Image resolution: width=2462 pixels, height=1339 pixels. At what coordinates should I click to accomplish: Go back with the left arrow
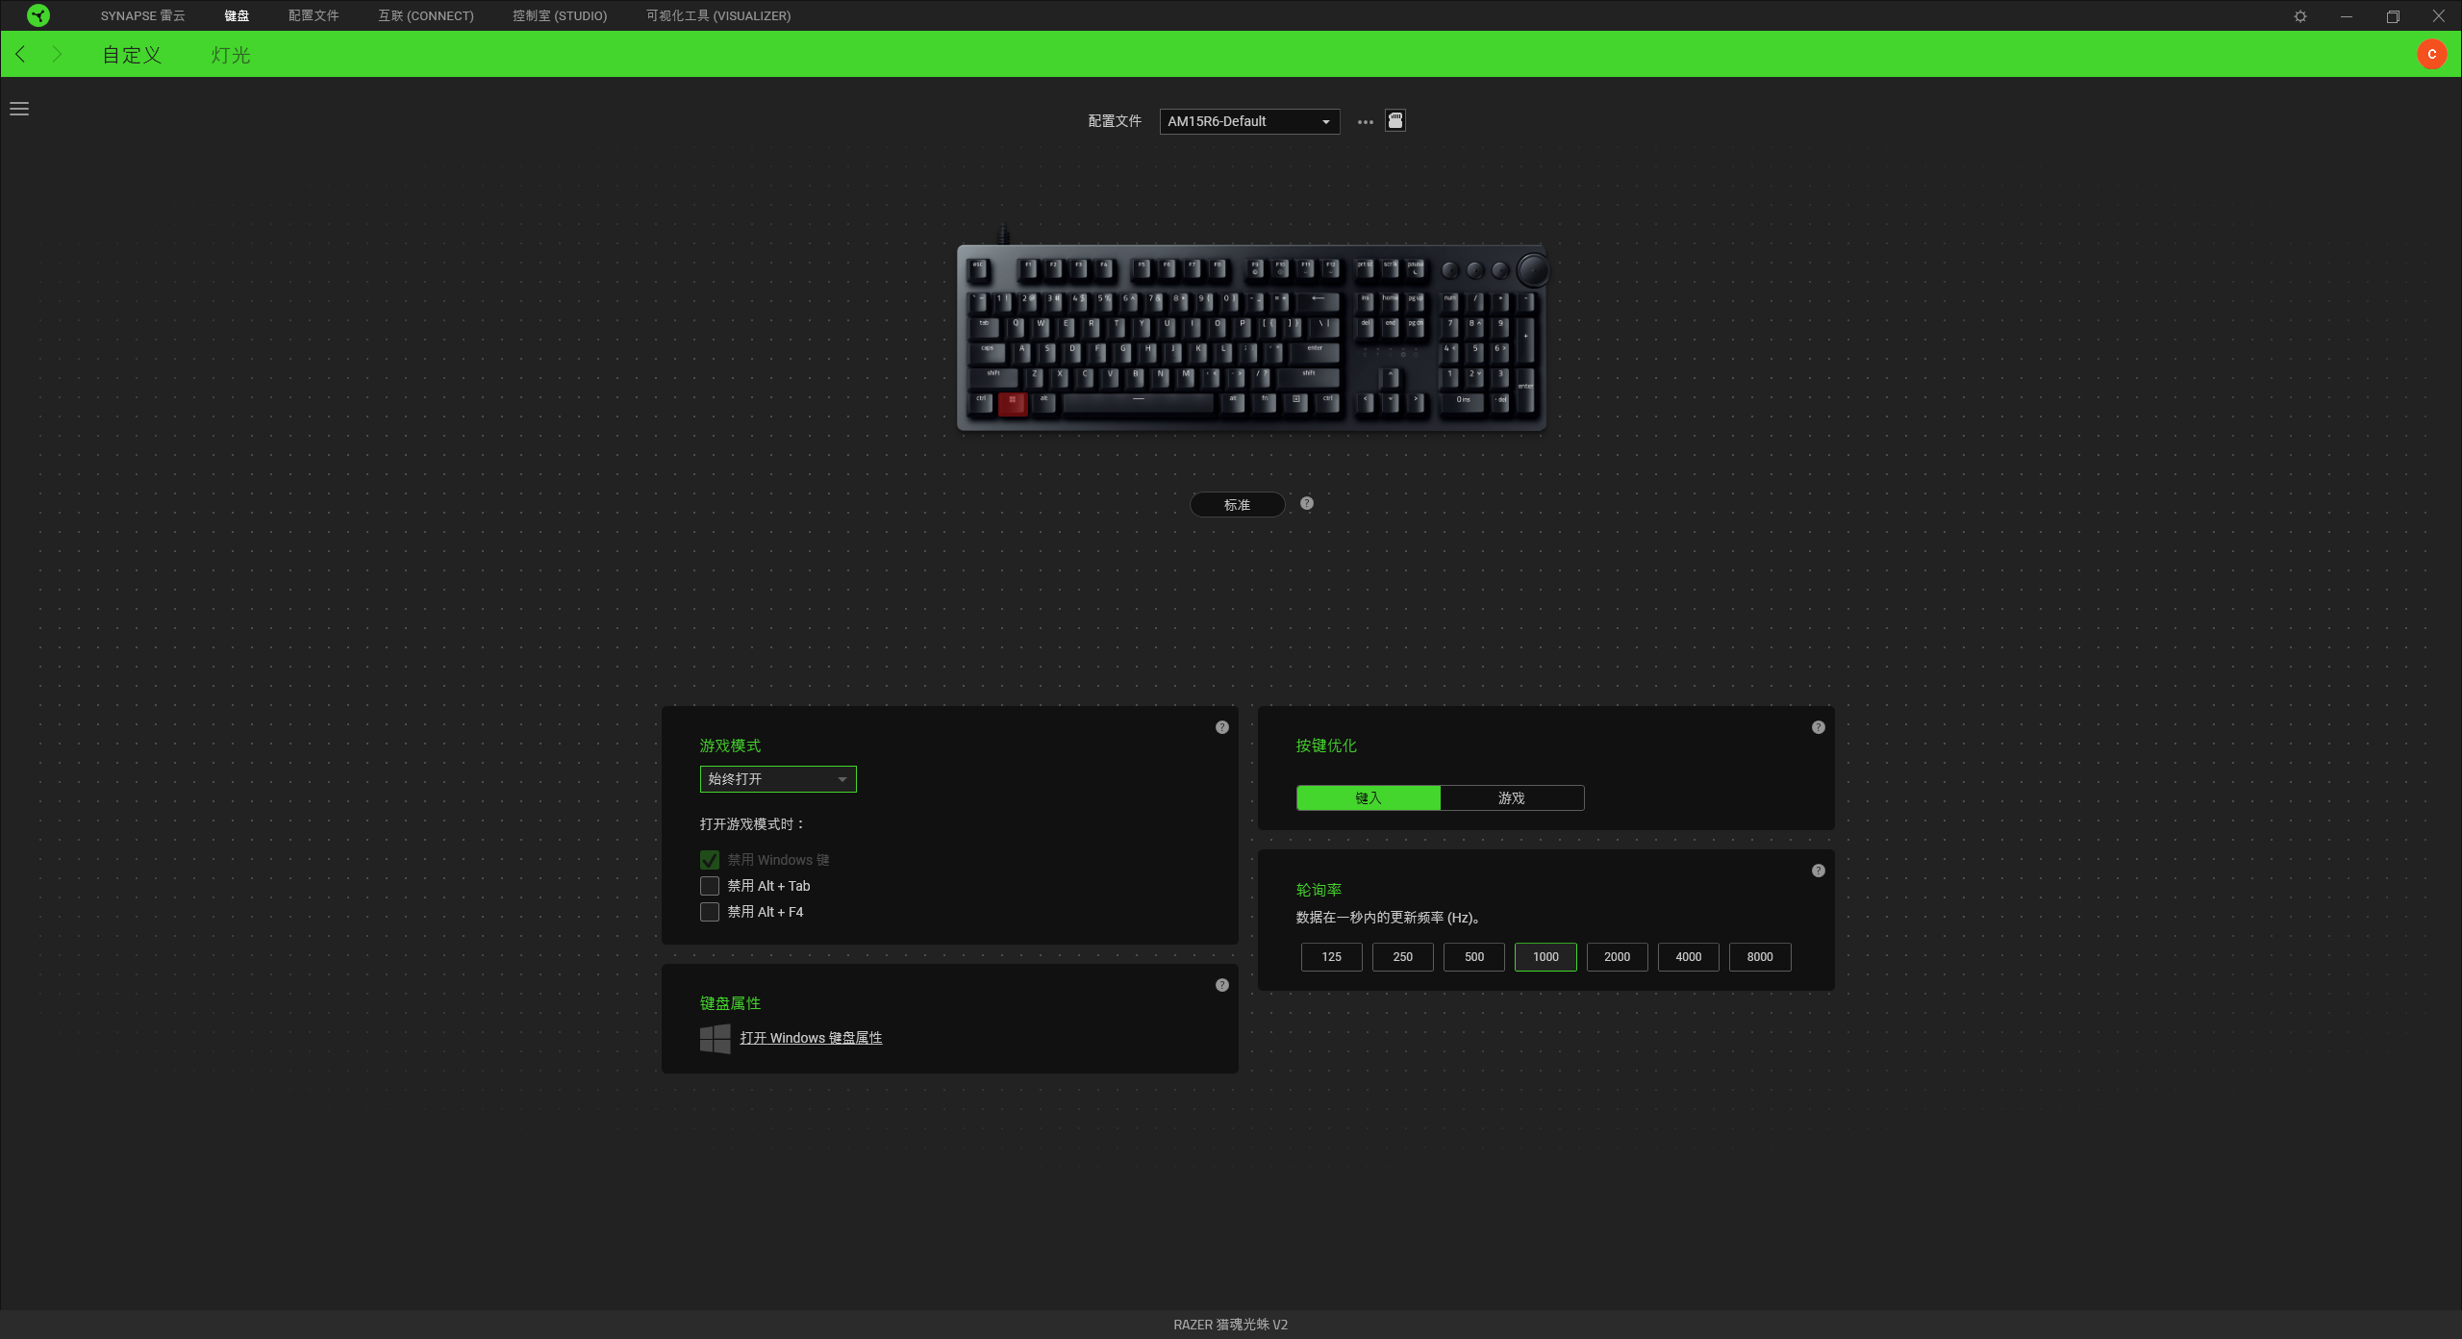pyautogui.click(x=20, y=54)
